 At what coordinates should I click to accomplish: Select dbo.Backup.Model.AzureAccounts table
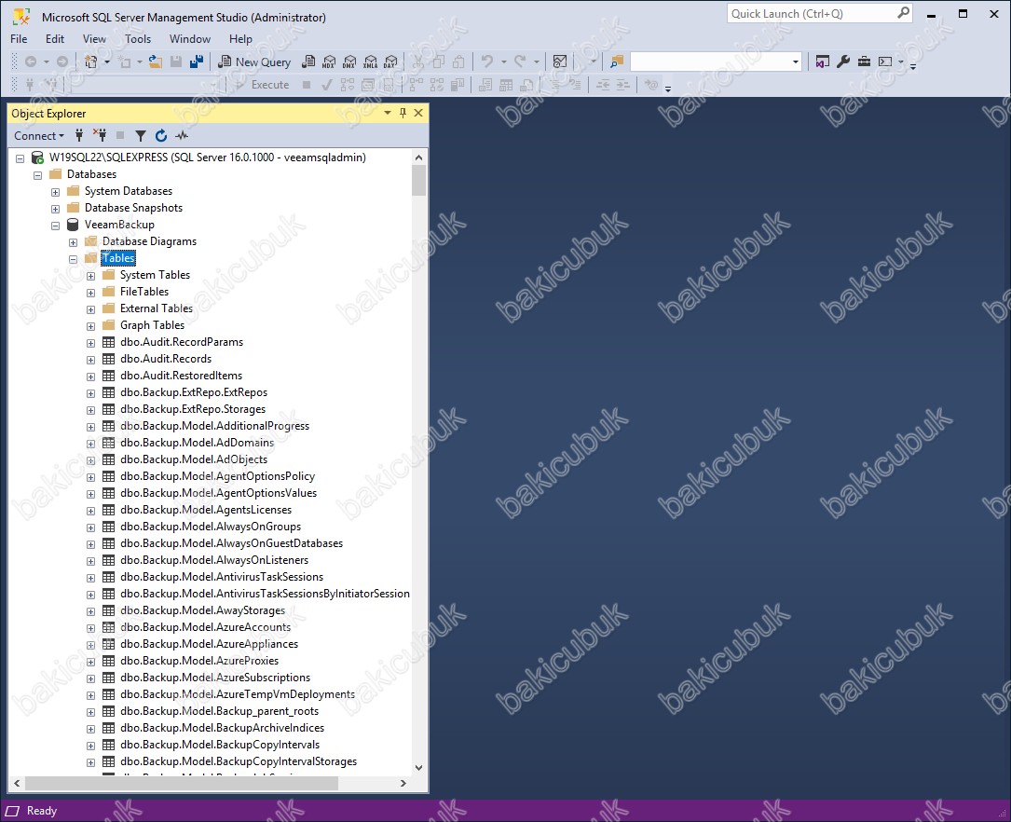(205, 626)
